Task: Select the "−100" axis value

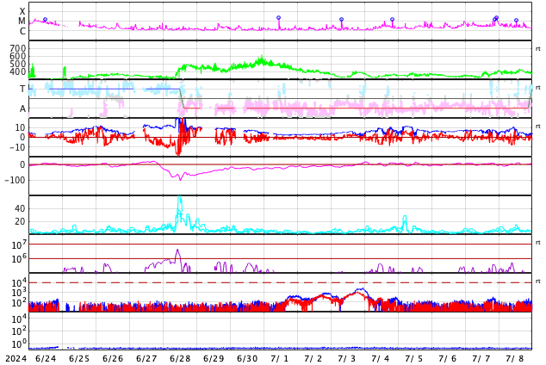Action: tap(15, 180)
